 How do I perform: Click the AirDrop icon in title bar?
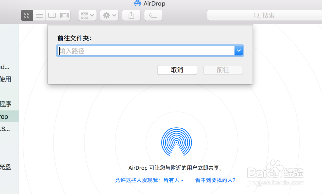point(137,4)
